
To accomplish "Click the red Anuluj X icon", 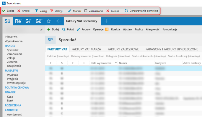I will 19,11.
